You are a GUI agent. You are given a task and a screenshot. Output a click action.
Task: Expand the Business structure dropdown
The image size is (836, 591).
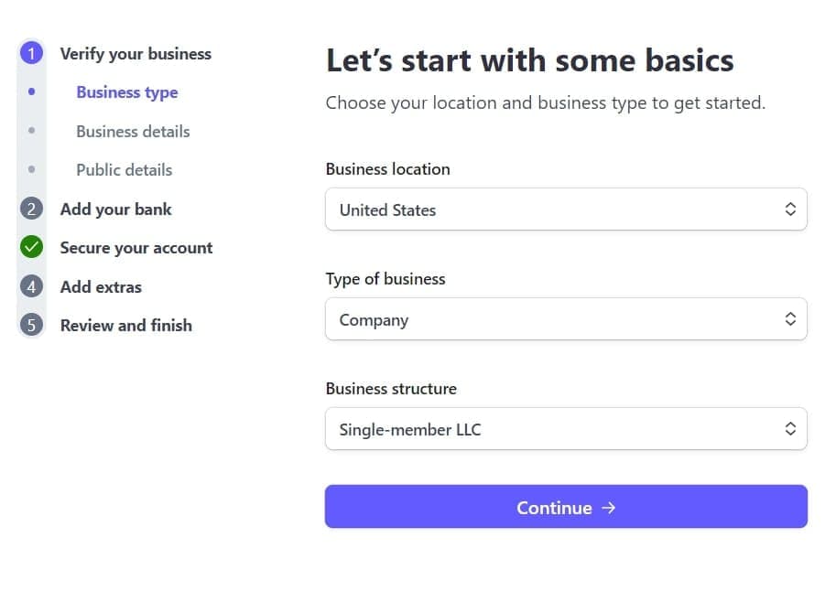pos(566,429)
